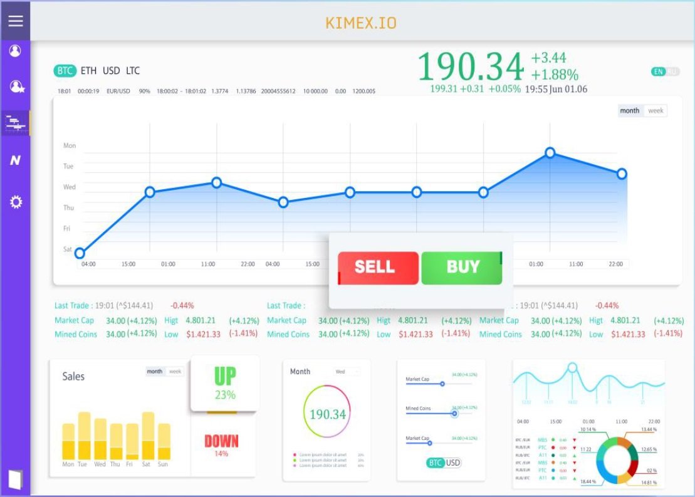The height and width of the screenshot is (497, 695).
Task: Adjust the bottom Market Cap slider
Action: [429, 443]
